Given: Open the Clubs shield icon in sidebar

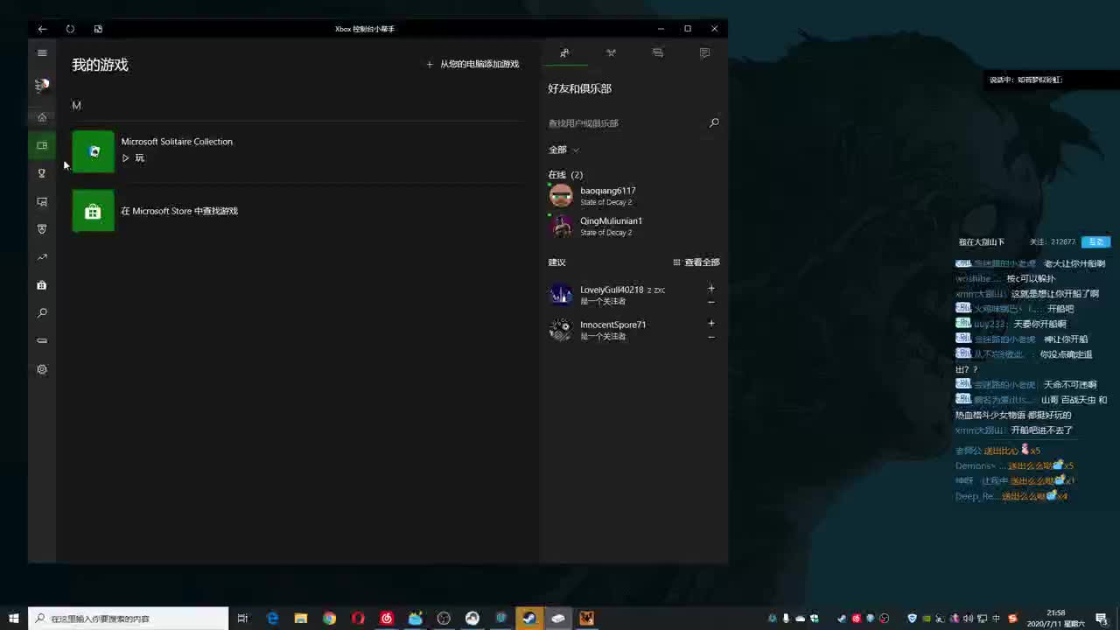Looking at the screenshot, I should [x=42, y=229].
